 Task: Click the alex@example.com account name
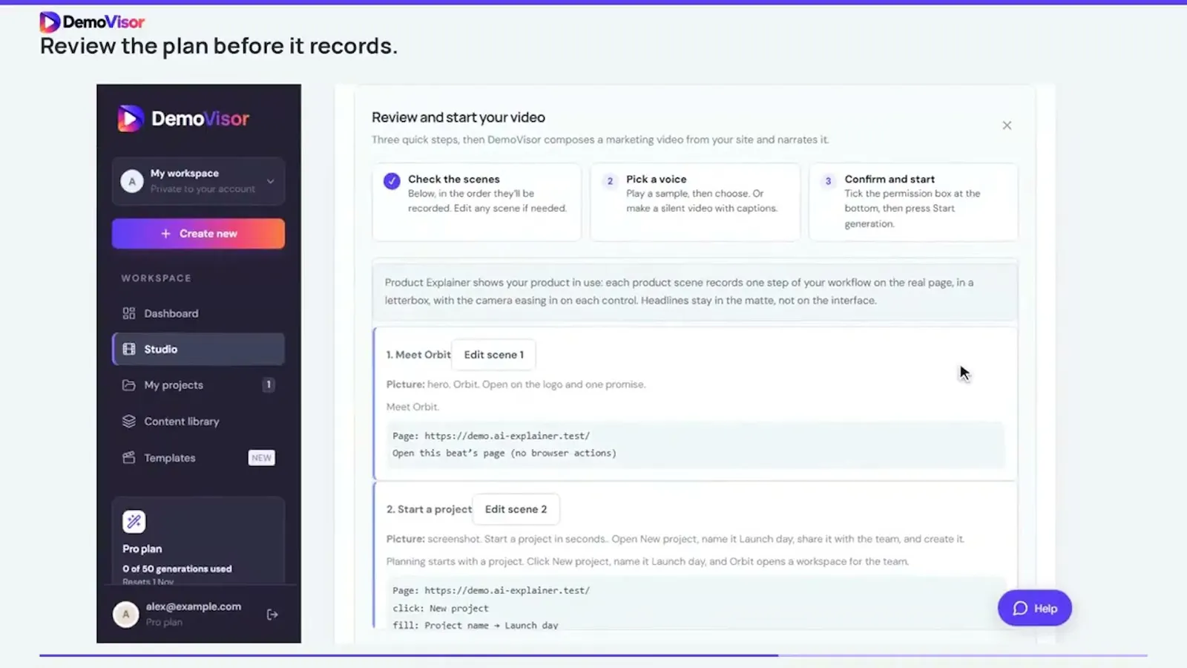pos(194,606)
